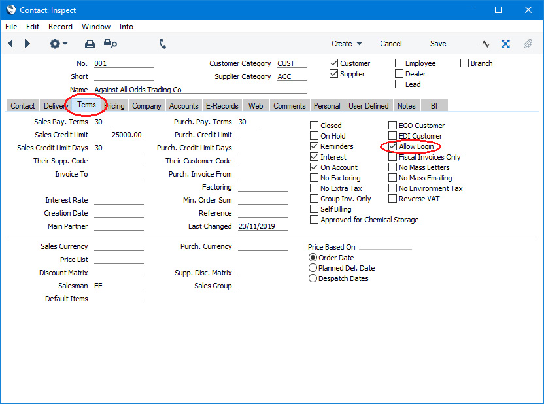
Task: Tick the EGO Customer checkbox
Action: coord(392,126)
